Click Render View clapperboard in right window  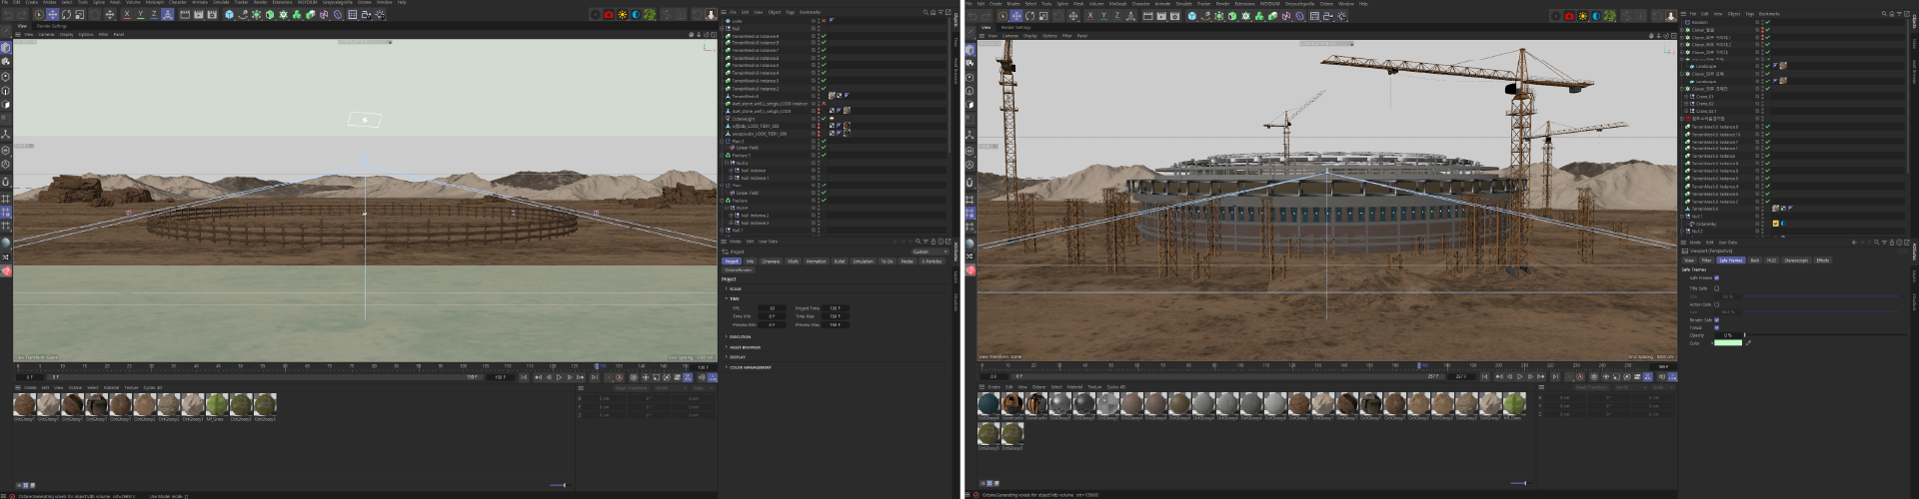[1147, 15]
